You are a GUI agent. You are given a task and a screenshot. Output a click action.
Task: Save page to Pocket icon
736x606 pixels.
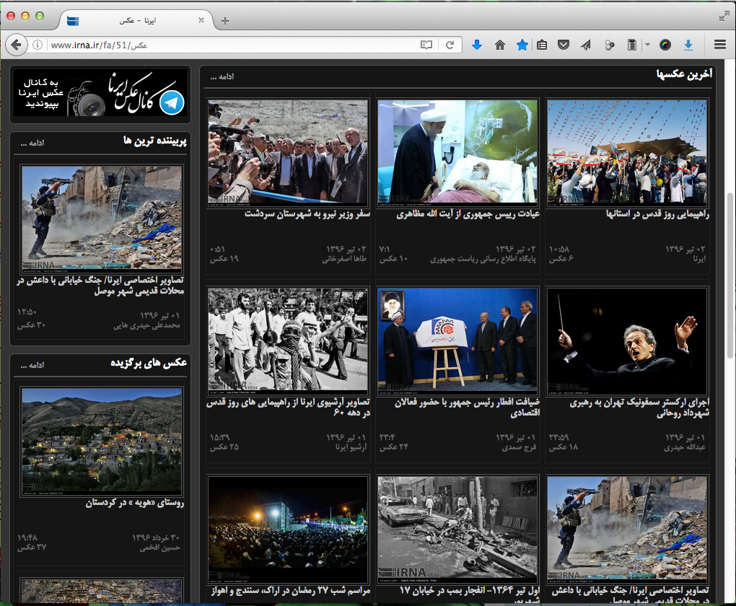[x=564, y=45]
